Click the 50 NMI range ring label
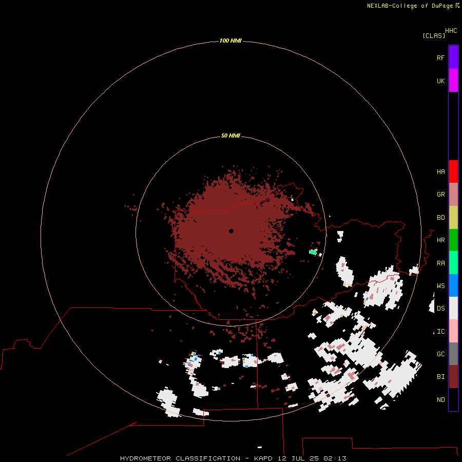This screenshot has width=462, height=462. click(x=230, y=136)
